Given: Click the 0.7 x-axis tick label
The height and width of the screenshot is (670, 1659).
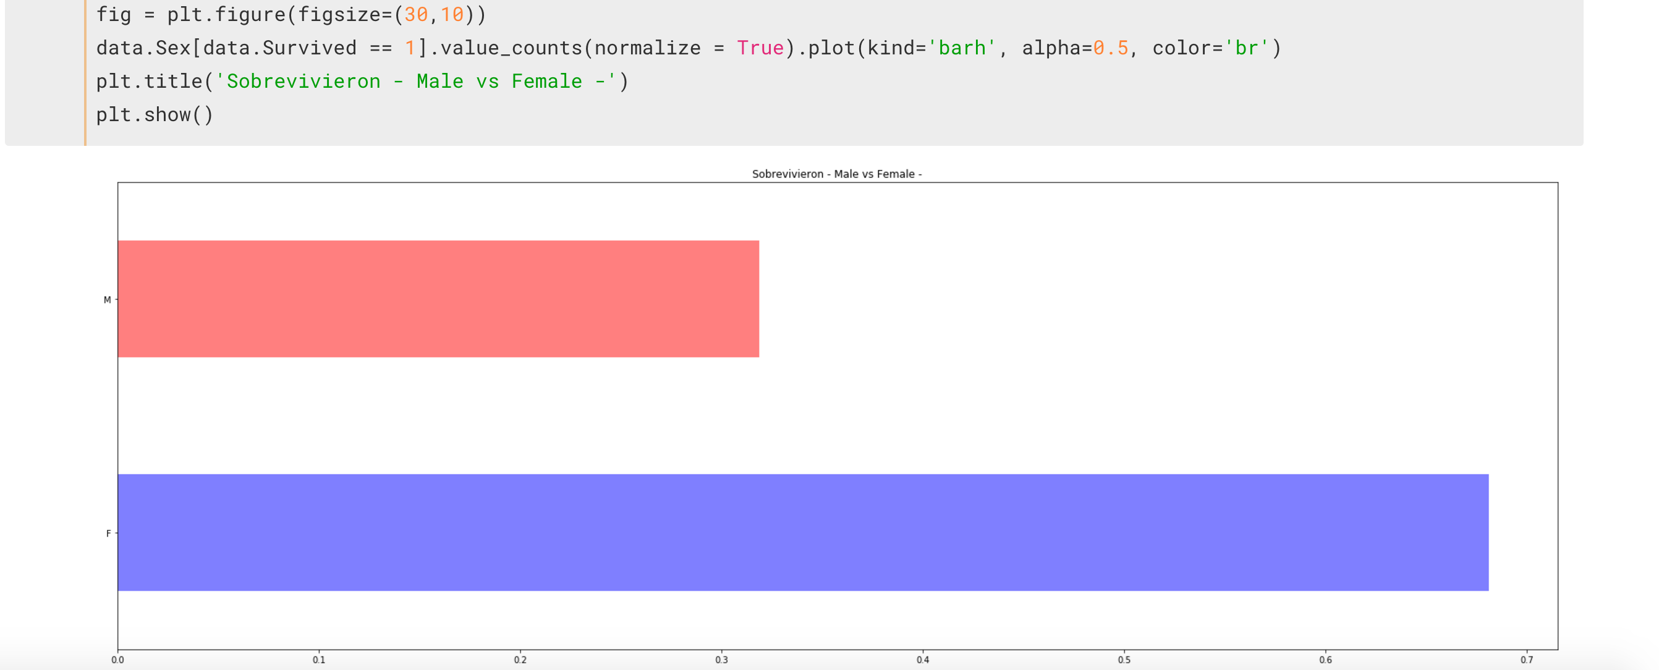Looking at the screenshot, I should (x=1526, y=659).
